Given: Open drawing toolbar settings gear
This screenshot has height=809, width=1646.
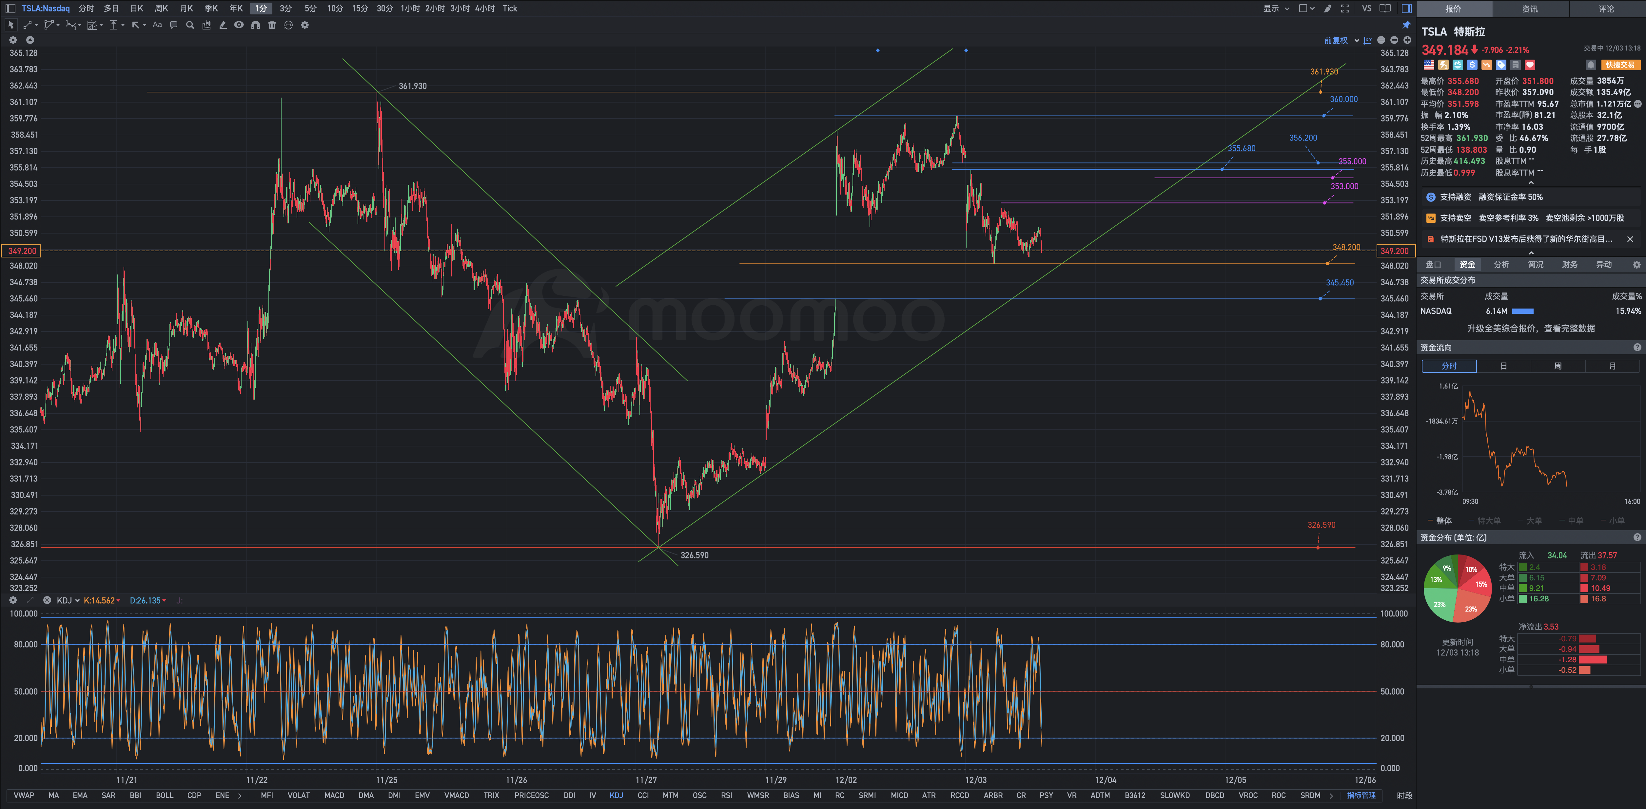Looking at the screenshot, I should (x=305, y=25).
